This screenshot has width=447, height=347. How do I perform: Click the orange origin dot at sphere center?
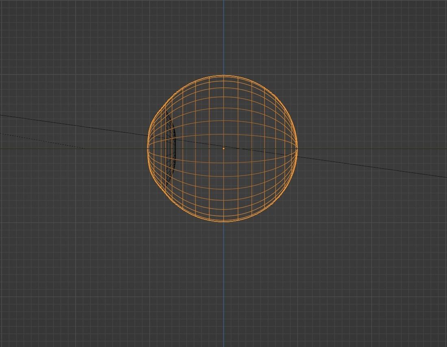pos(223,148)
